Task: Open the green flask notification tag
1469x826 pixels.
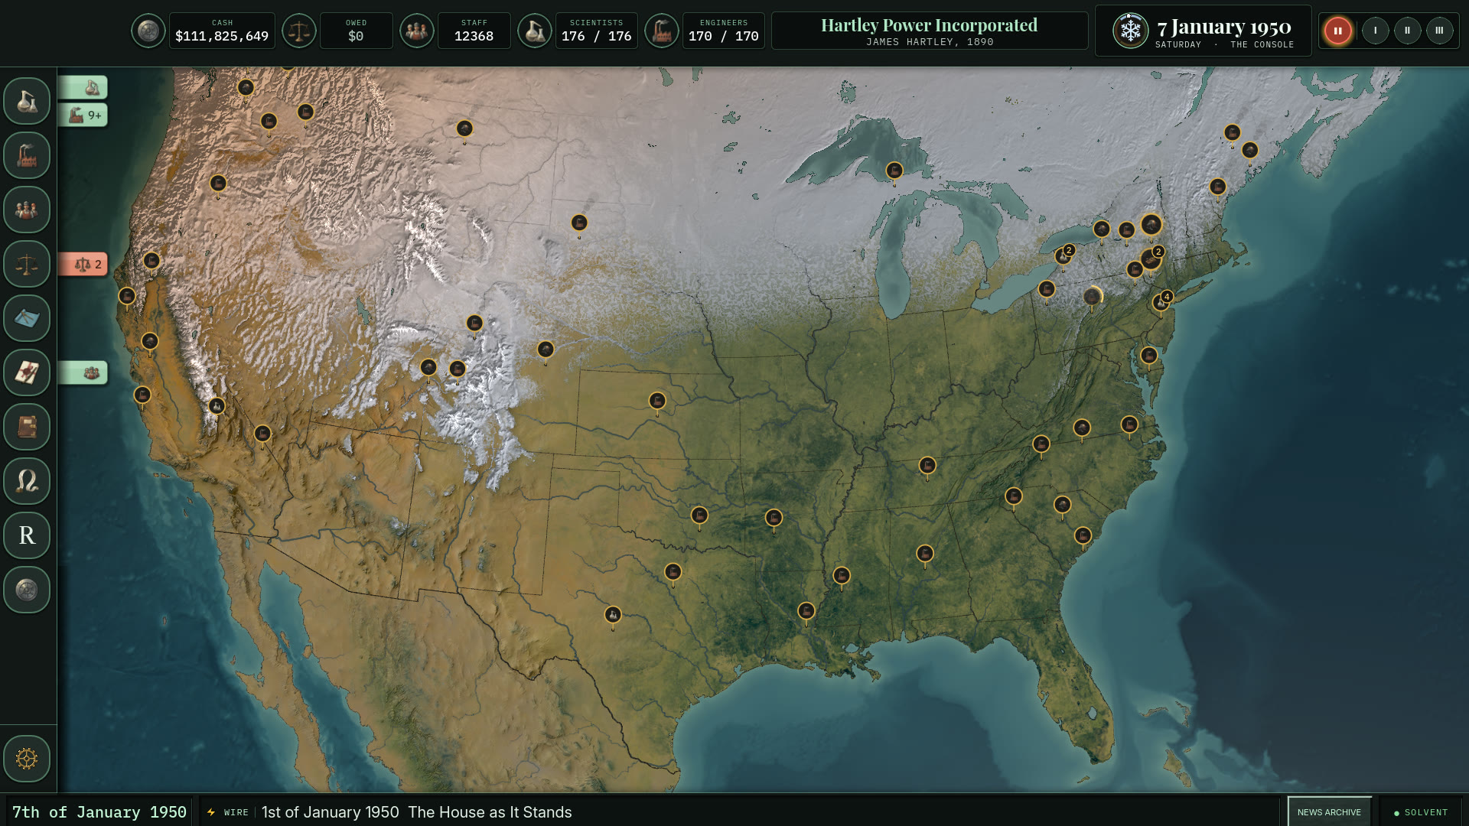Action: point(83,88)
